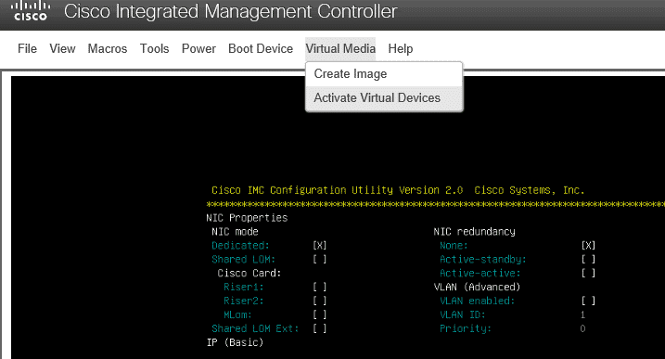Click the Cisco Integrated Management Controller title
Viewport: 665px width, 359px height.
[x=230, y=11]
